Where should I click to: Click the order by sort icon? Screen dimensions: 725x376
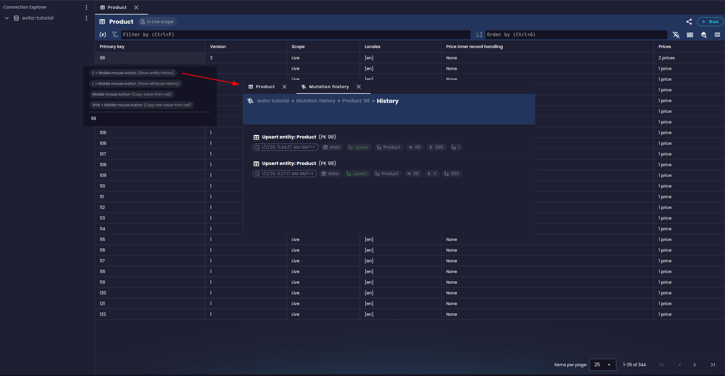click(479, 35)
